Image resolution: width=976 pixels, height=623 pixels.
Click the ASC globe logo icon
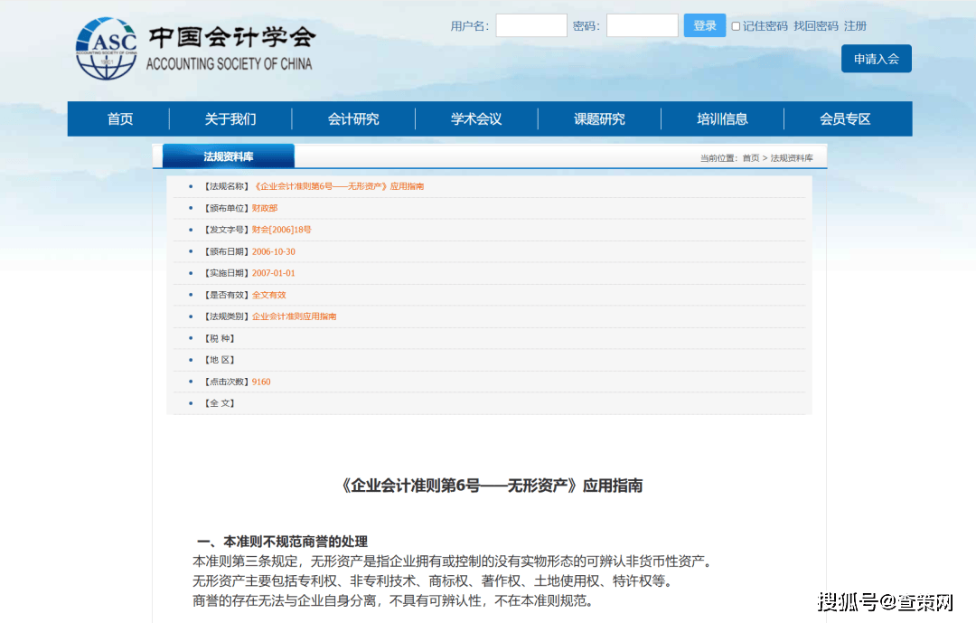(107, 49)
